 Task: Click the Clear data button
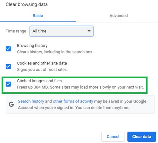tap(142, 137)
